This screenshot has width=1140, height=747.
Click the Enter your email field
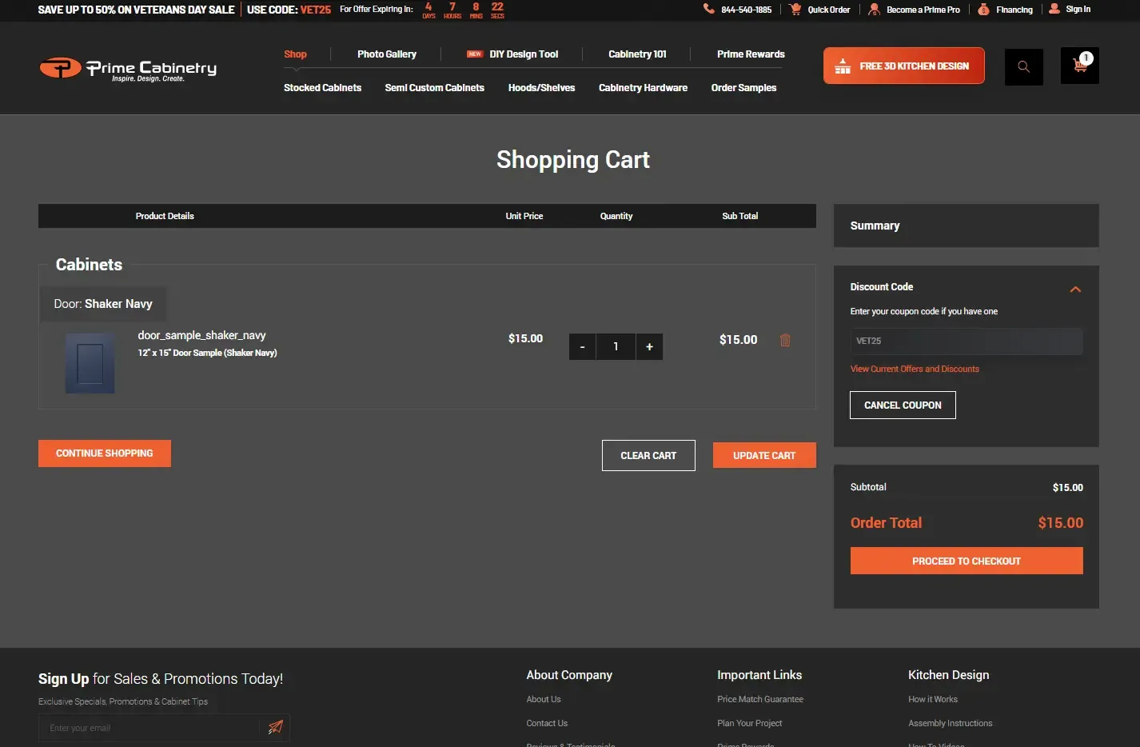[149, 728]
